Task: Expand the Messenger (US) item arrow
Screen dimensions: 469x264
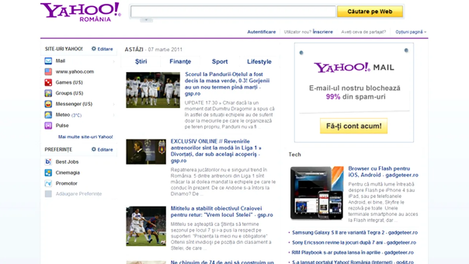Action: pyautogui.click(x=114, y=104)
